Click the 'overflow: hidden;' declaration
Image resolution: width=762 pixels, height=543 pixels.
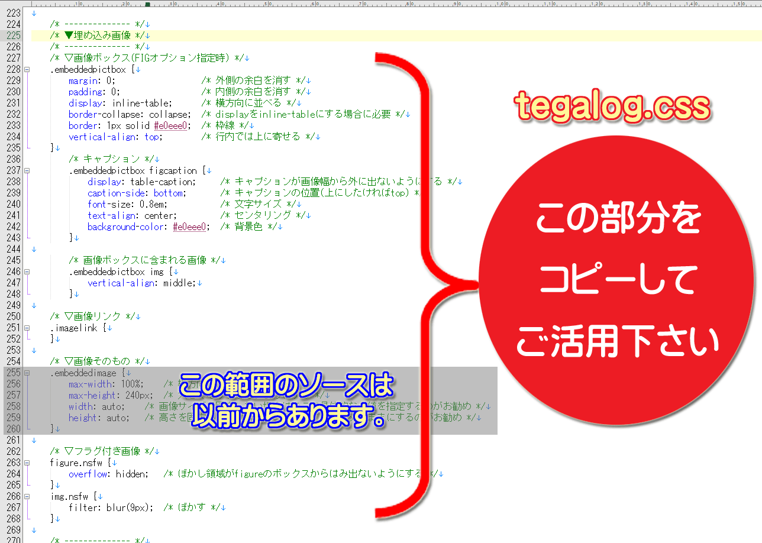click(108, 474)
